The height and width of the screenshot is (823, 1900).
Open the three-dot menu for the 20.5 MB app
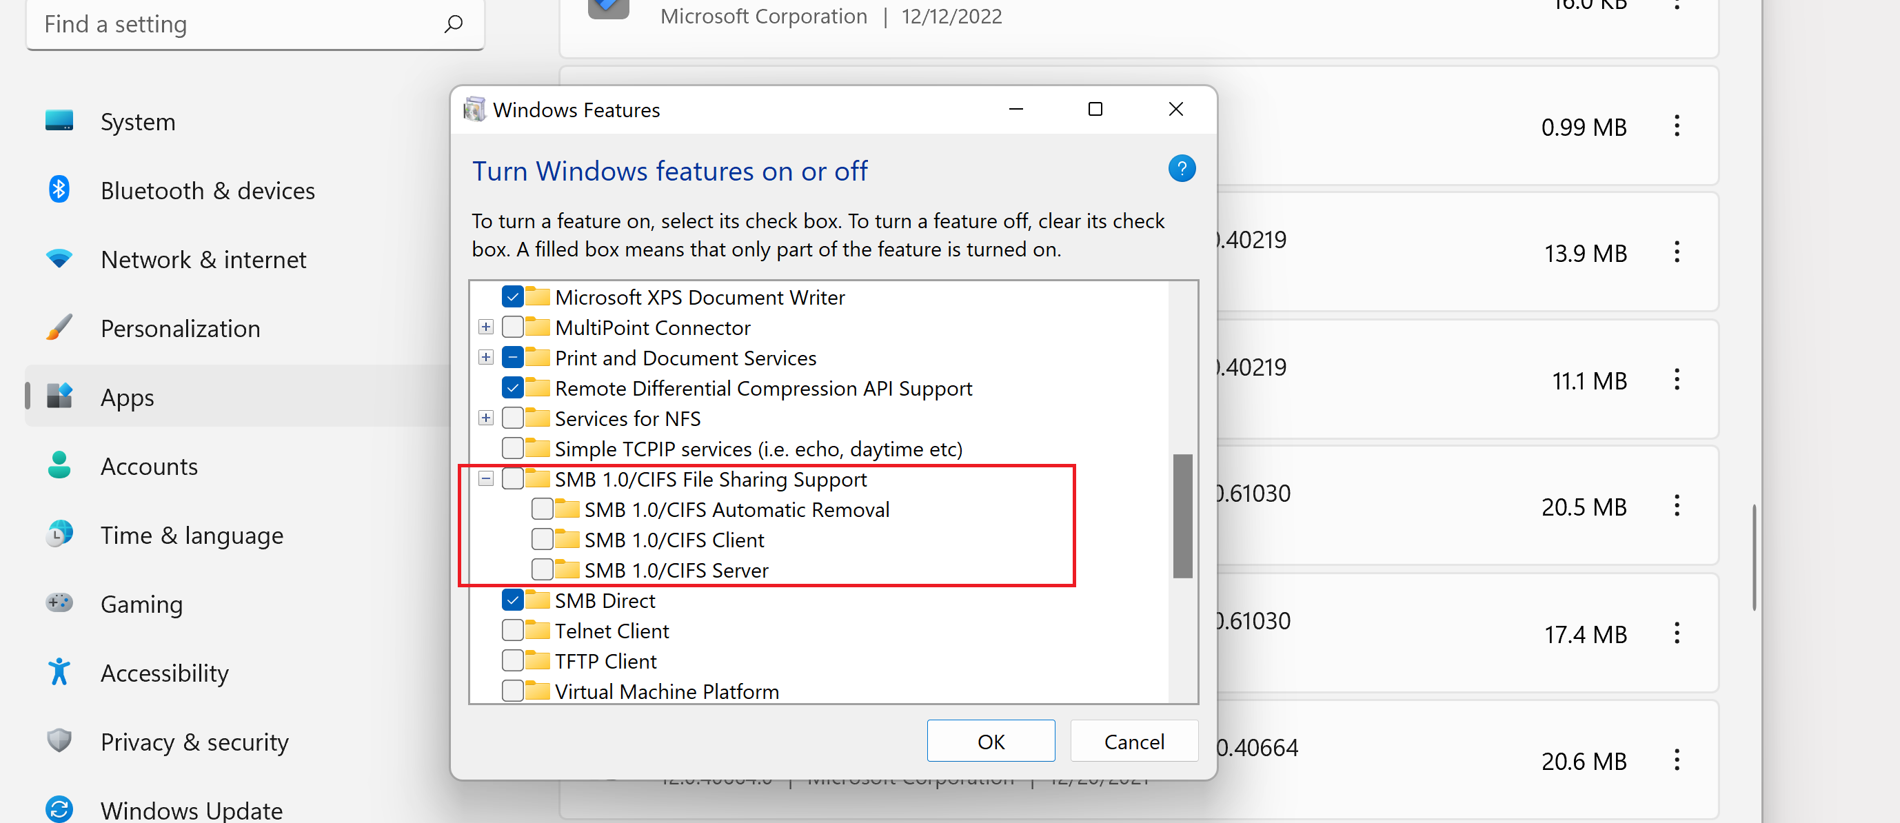pos(1677,506)
